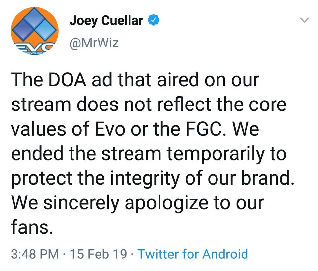This screenshot has width=318, height=271.
Task: Open Joey Cuellar's display name
Action: click(x=106, y=21)
